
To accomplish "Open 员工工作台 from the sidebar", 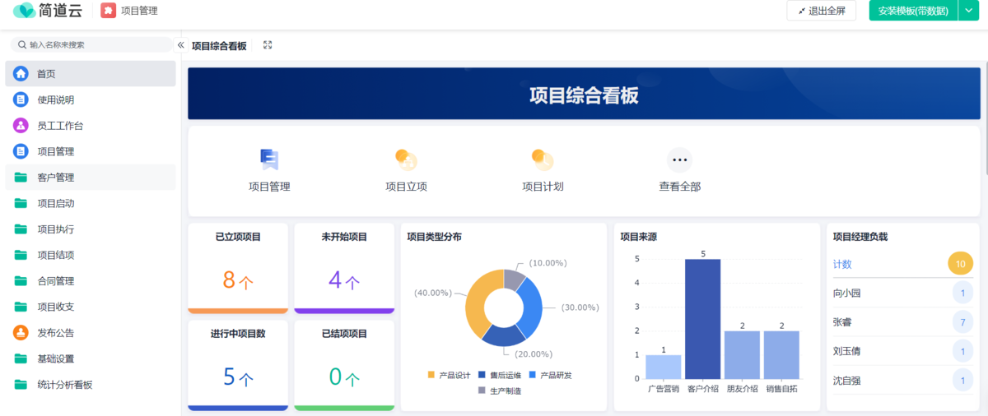I will 91,126.
